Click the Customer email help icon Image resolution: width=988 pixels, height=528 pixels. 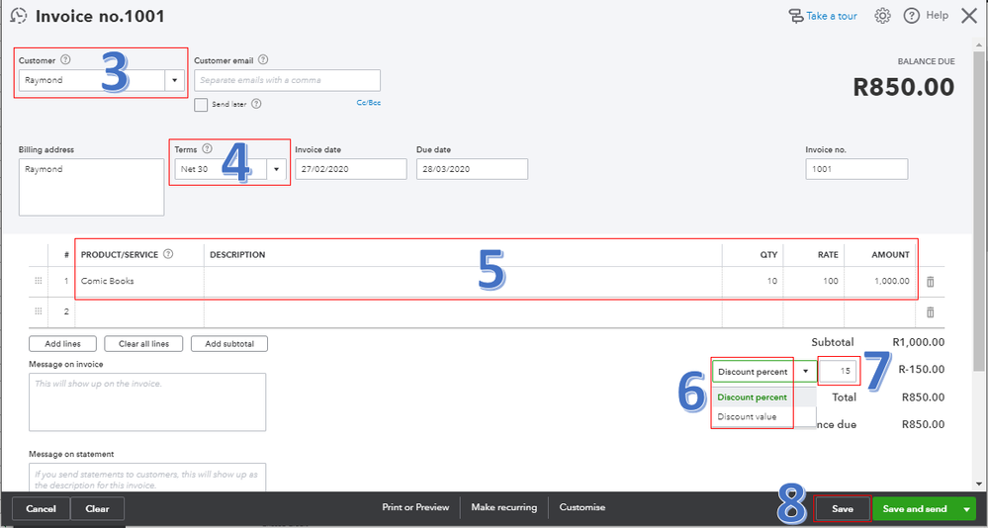pos(263,60)
